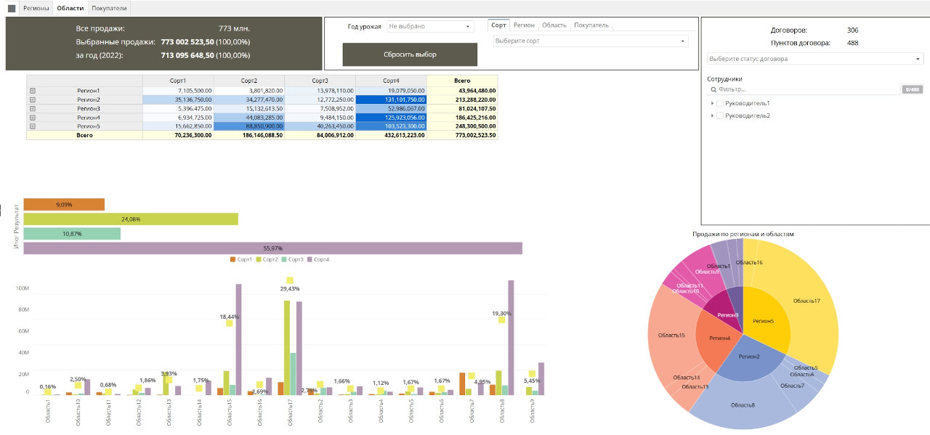Expand the Руководитель1 tree node arrow
The width and height of the screenshot is (930, 435).
click(x=712, y=104)
